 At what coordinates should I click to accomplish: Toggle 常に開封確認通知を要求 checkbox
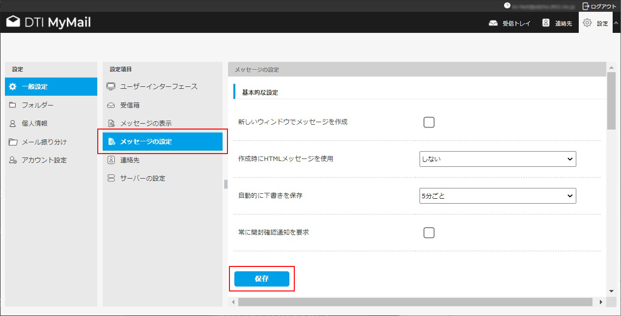[429, 233]
